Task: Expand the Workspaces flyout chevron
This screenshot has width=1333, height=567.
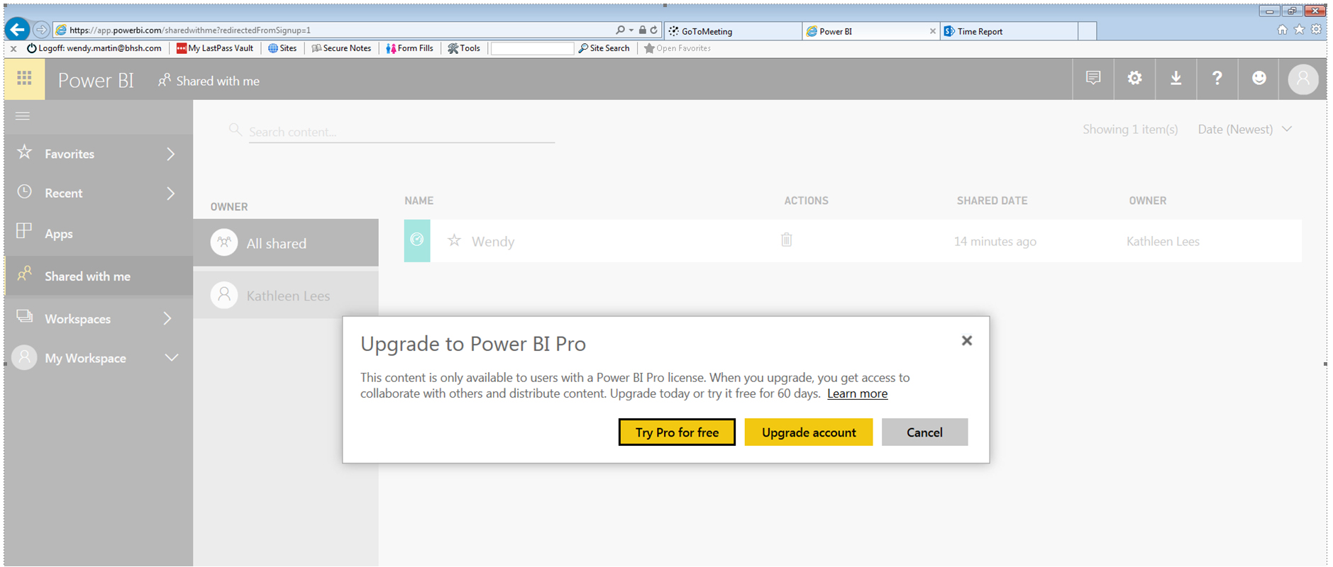Action: click(167, 318)
